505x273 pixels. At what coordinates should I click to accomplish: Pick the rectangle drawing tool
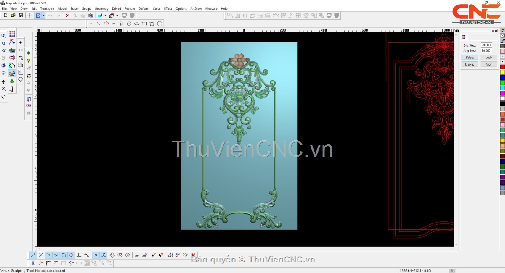click(144, 24)
